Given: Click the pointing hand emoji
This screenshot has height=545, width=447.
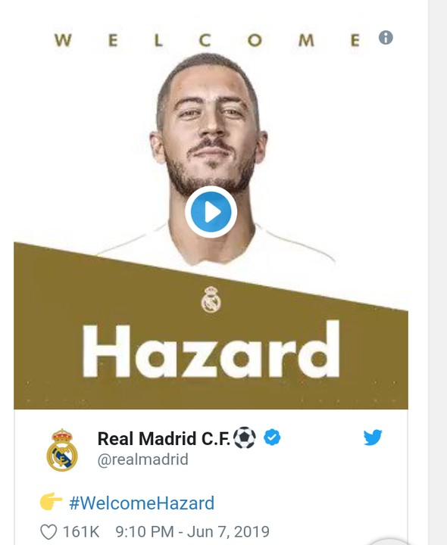Looking at the screenshot, I should pyautogui.click(x=51, y=501).
